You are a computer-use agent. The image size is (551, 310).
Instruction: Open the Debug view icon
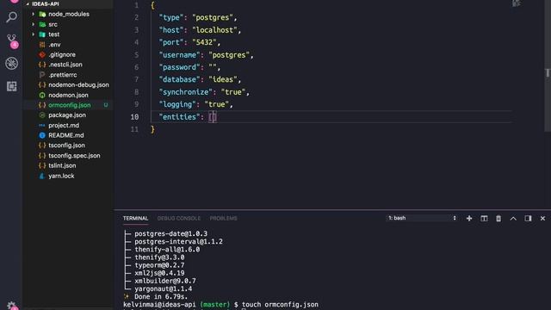[11, 63]
